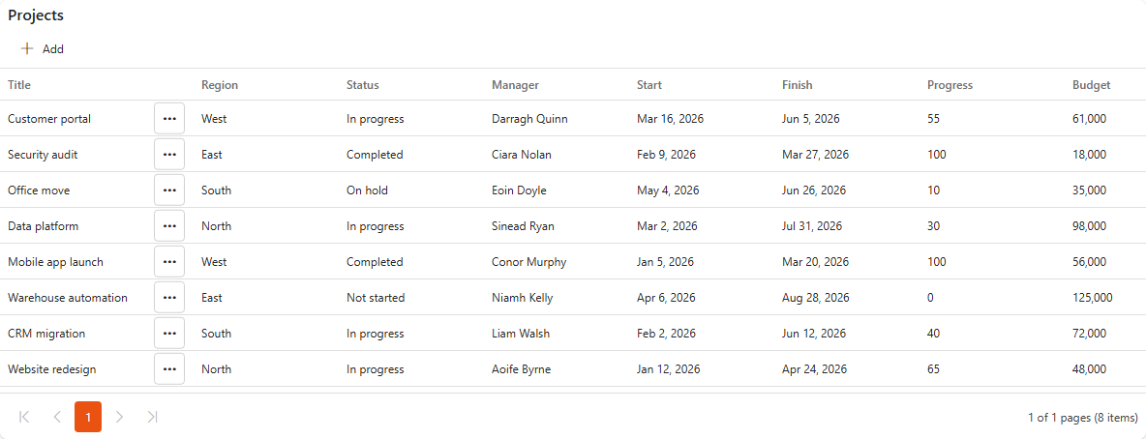Open the more-actions menu for Mobile app launch

pos(169,261)
